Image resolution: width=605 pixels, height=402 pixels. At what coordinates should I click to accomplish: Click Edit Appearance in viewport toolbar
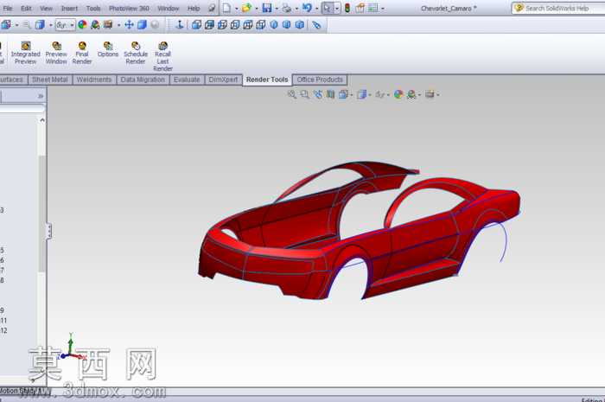pos(398,94)
